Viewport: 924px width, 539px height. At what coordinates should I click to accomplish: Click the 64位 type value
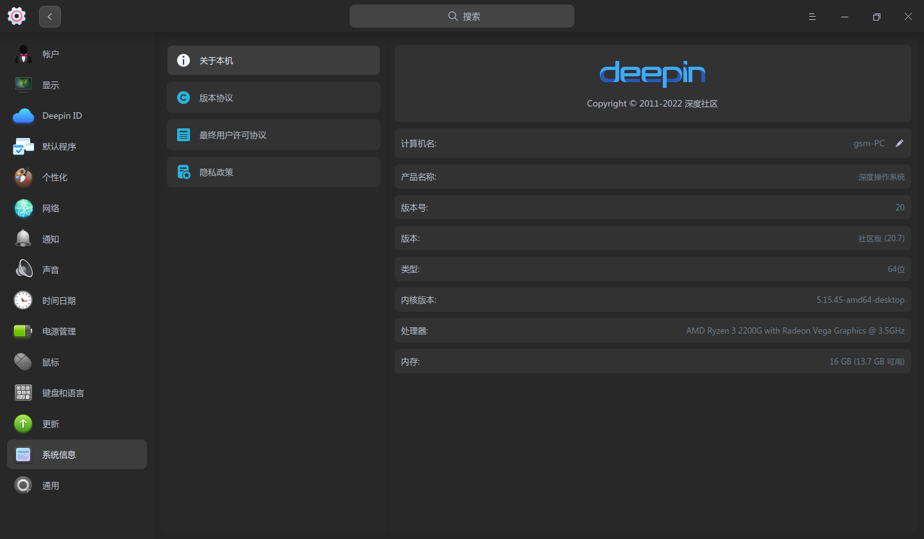click(896, 269)
